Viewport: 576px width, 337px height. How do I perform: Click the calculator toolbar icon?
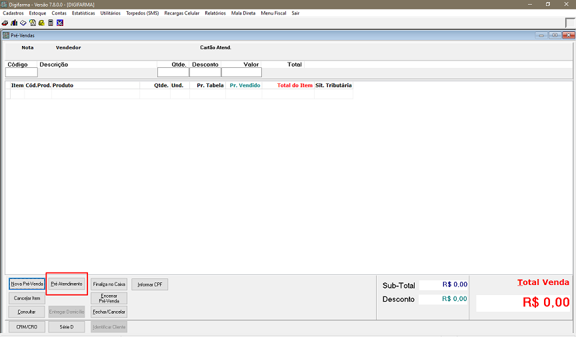(51, 23)
